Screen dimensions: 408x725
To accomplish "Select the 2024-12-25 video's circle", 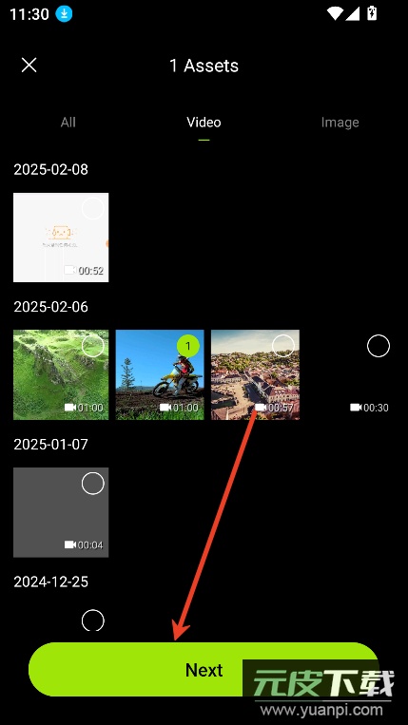I will (93, 620).
